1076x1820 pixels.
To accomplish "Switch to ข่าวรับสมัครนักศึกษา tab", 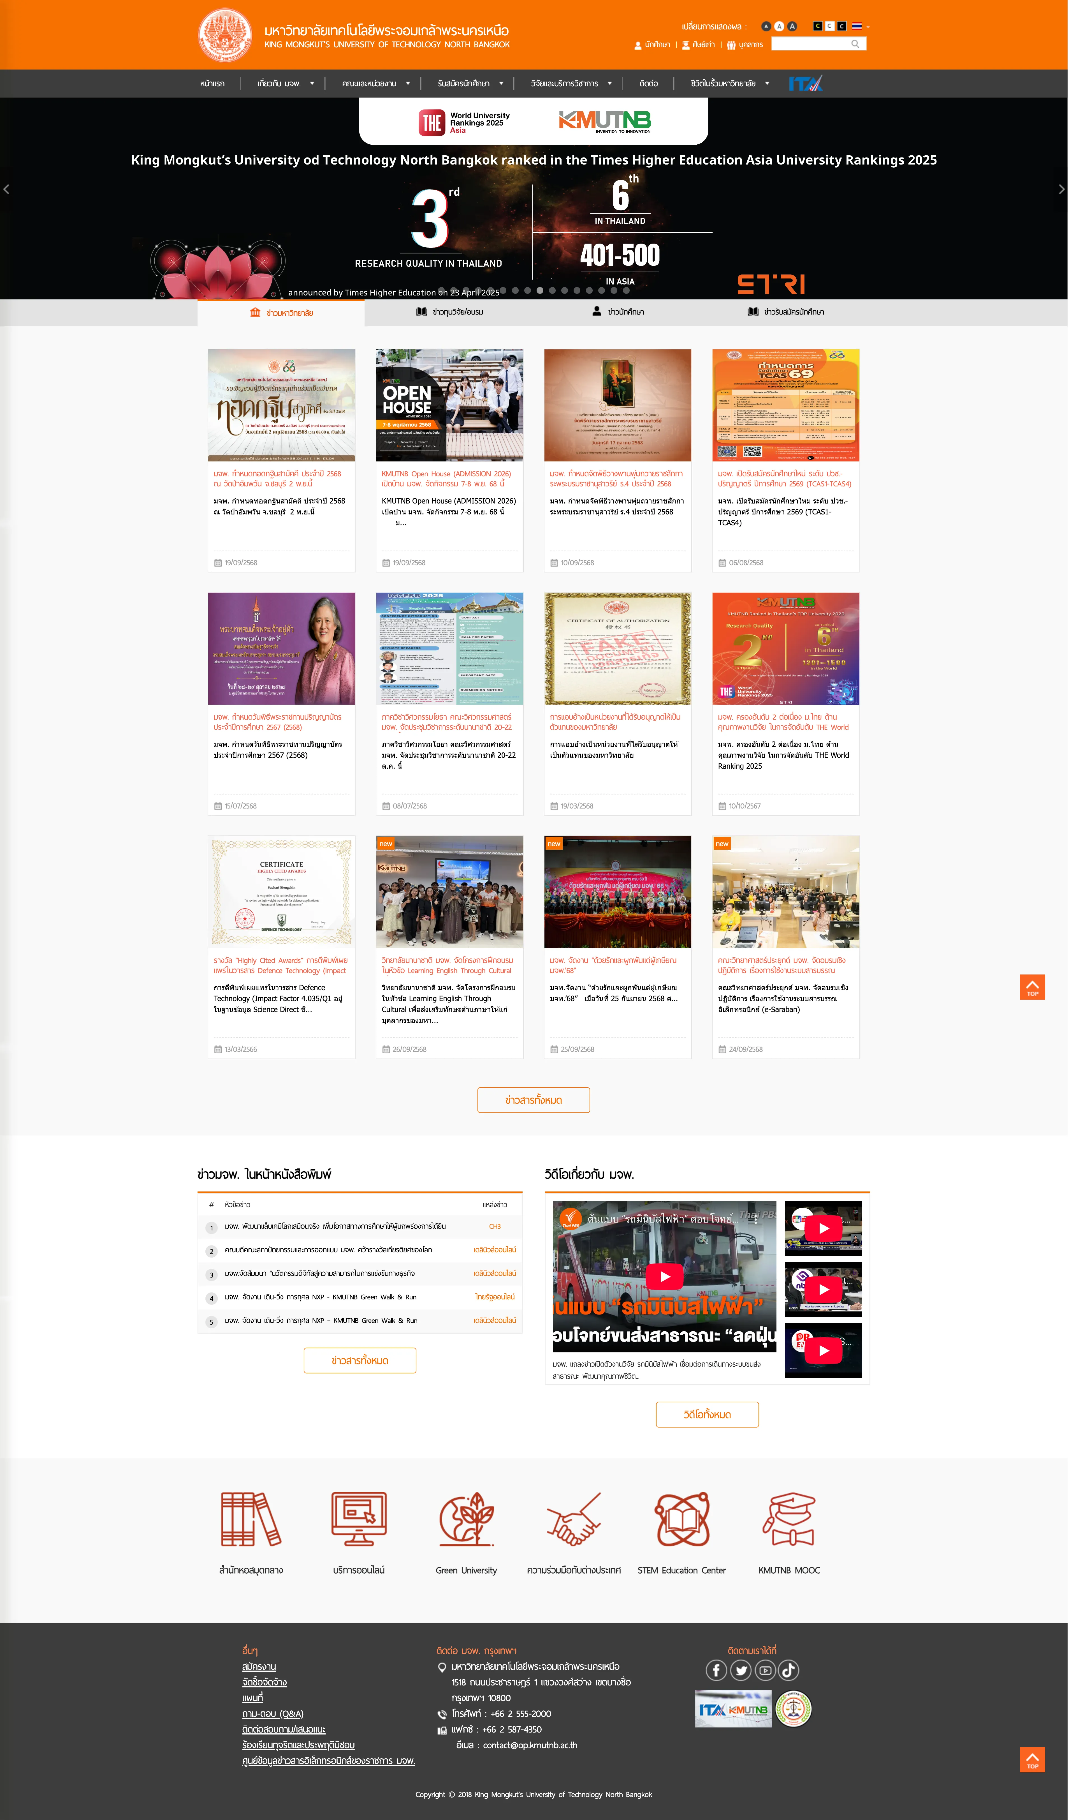I will coord(786,312).
